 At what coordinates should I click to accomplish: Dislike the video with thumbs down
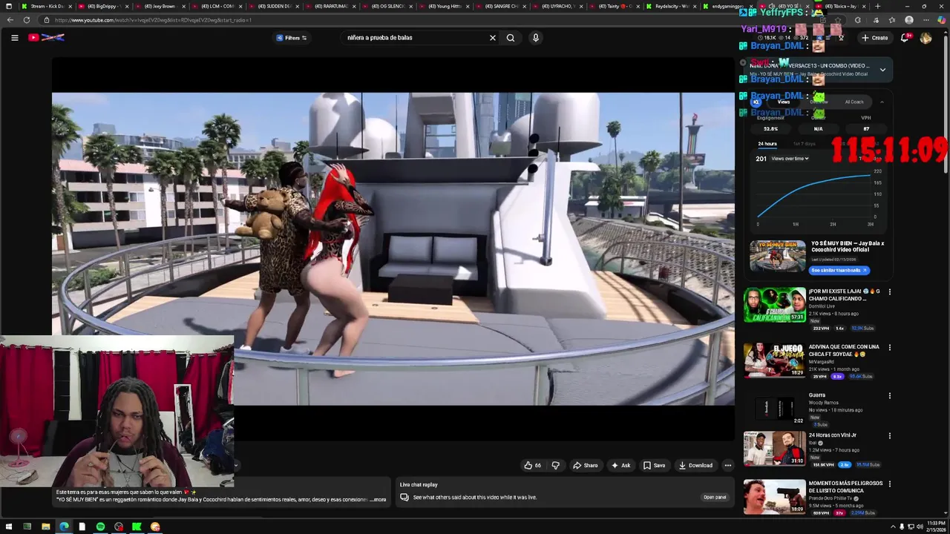point(555,465)
